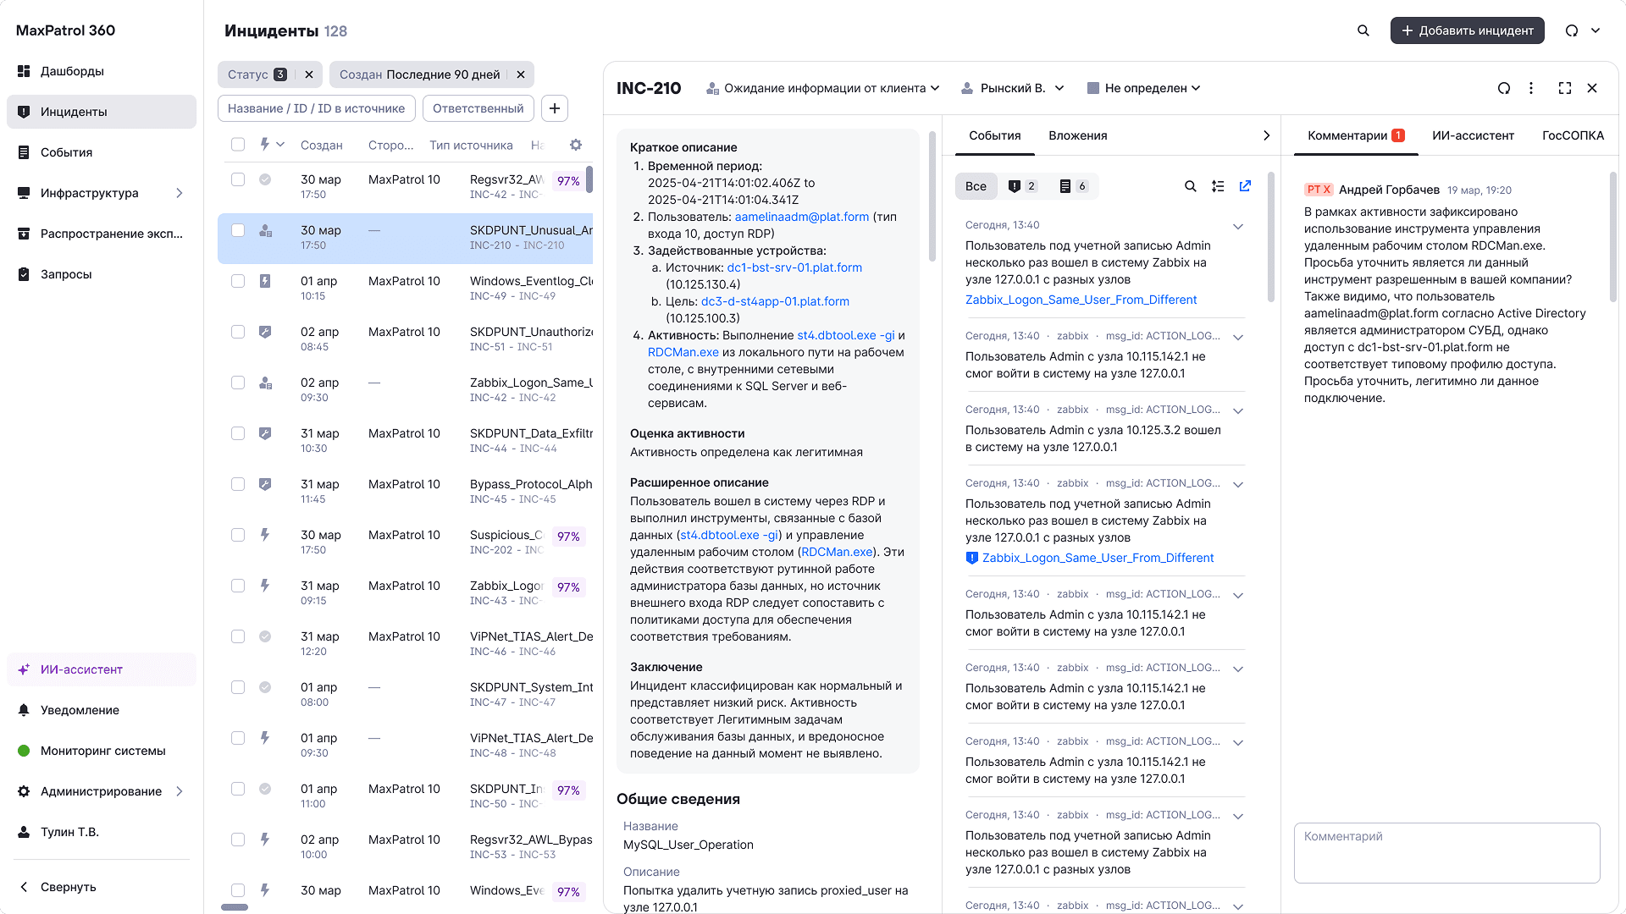This screenshot has height=914, width=1626.
Task: Open the dc1-bst-srv-01.plat.form source link
Action: [x=794, y=267]
